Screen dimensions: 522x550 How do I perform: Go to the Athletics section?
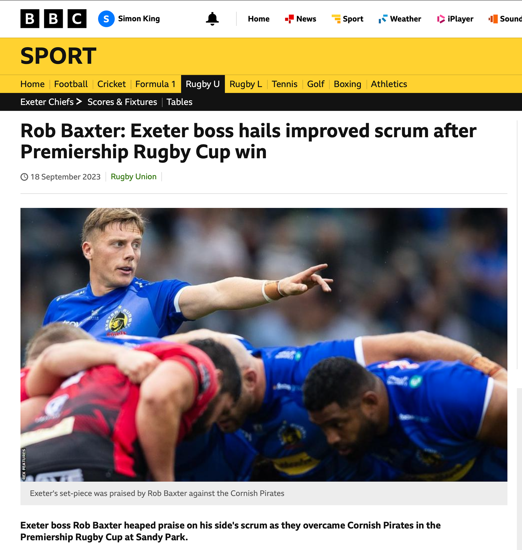(389, 84)
